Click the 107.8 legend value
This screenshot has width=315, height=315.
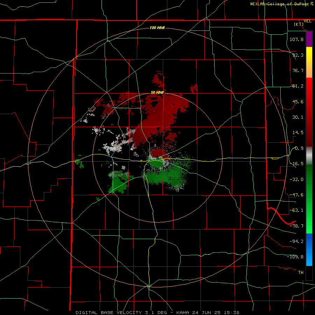click(296, 39)
